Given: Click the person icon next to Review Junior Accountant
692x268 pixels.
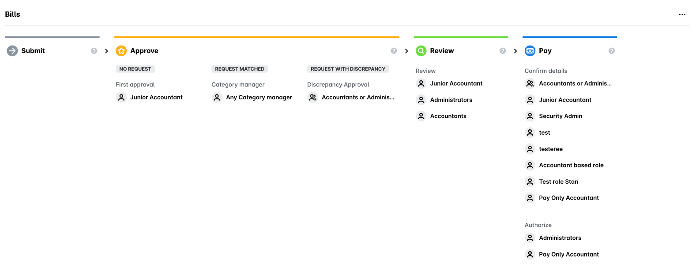Looking at the screenshot, I should [421, 83].
